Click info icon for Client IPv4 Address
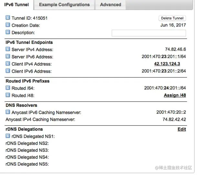 point(8,63)
